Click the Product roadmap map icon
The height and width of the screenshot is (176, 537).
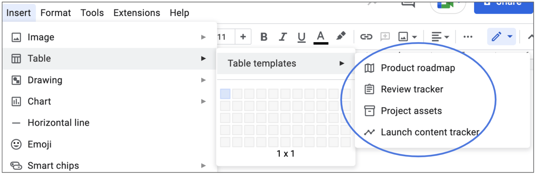click(369, 68)
